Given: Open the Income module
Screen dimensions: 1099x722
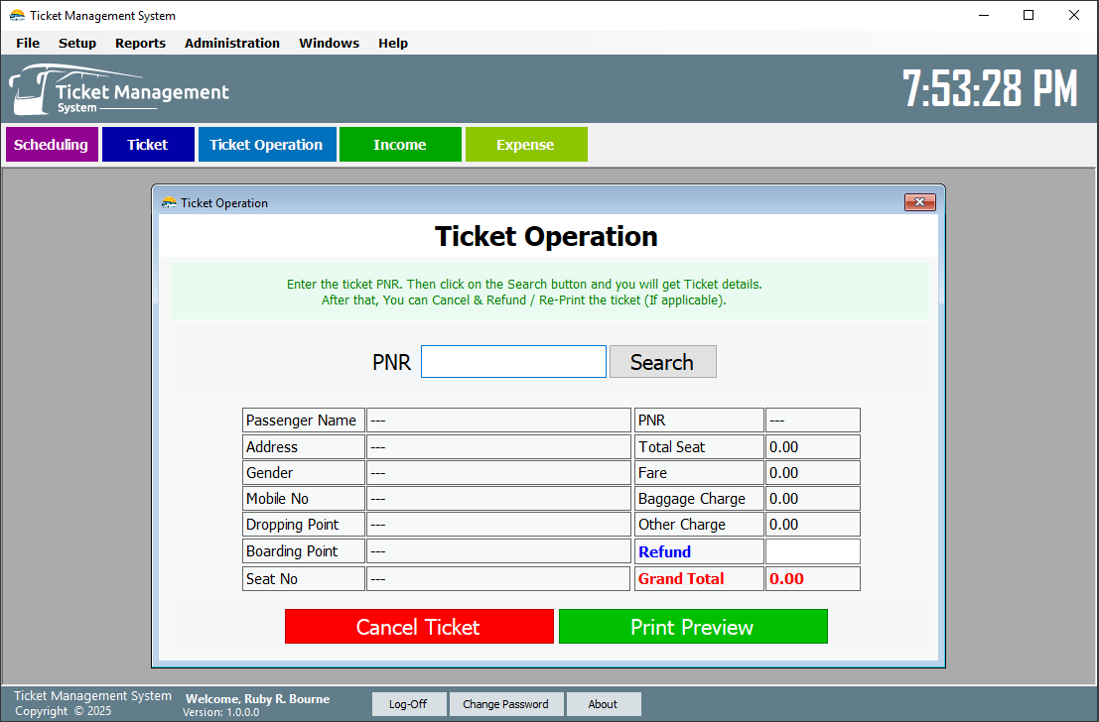Looking at the screenshot, I should click(400, 144).
